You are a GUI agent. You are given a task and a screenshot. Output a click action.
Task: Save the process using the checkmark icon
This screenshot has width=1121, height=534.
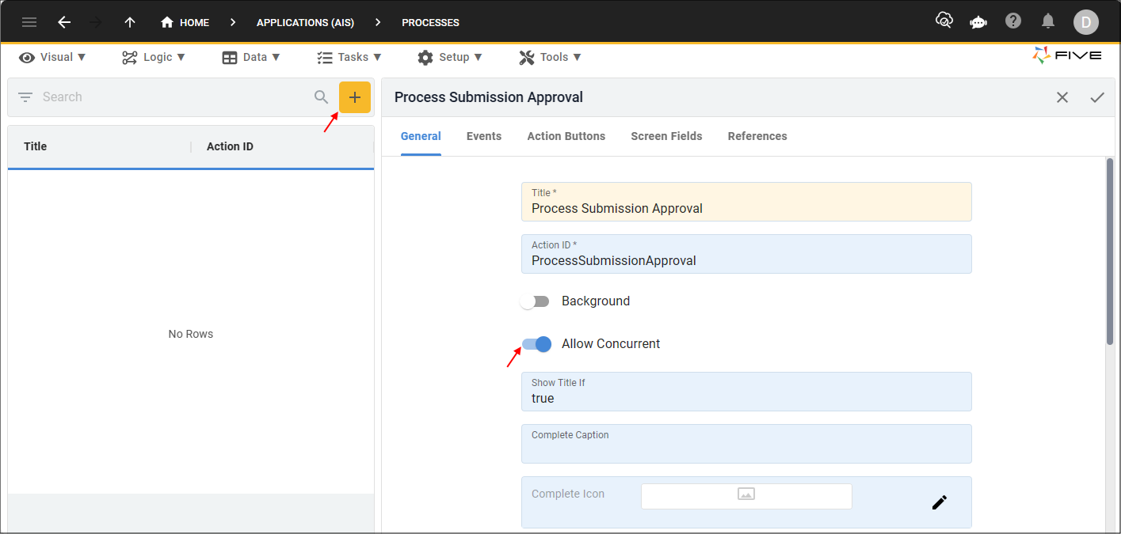point(1097,97)
